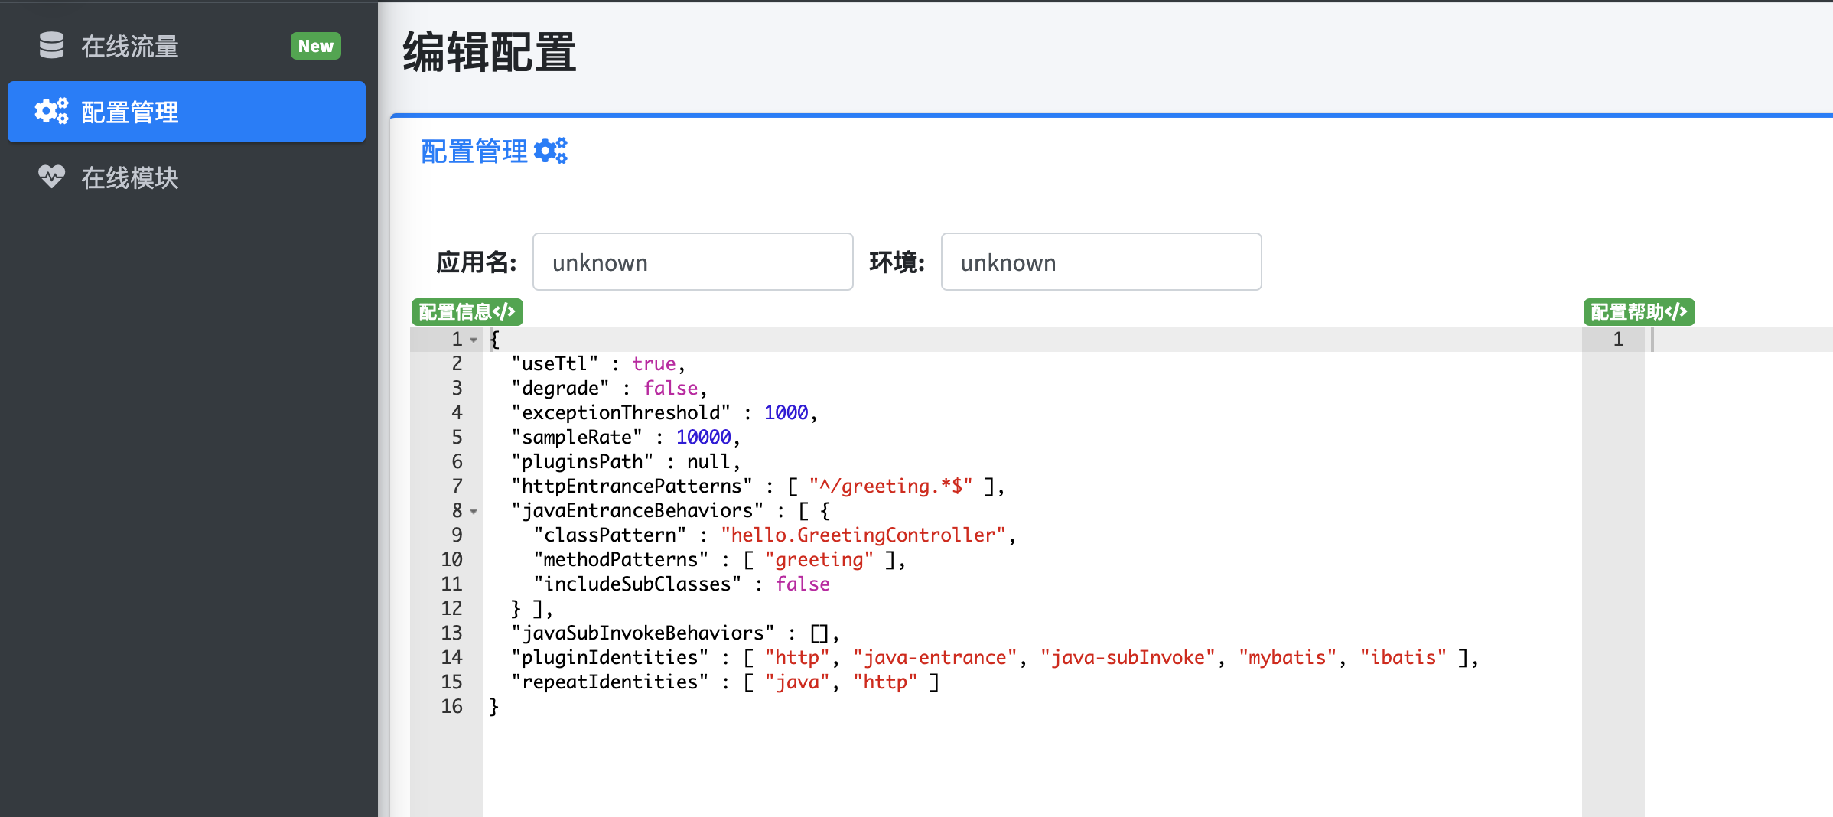1833x817 pixels.
Task: Switch to the 在线流量 section
Action: coord(130,46)
